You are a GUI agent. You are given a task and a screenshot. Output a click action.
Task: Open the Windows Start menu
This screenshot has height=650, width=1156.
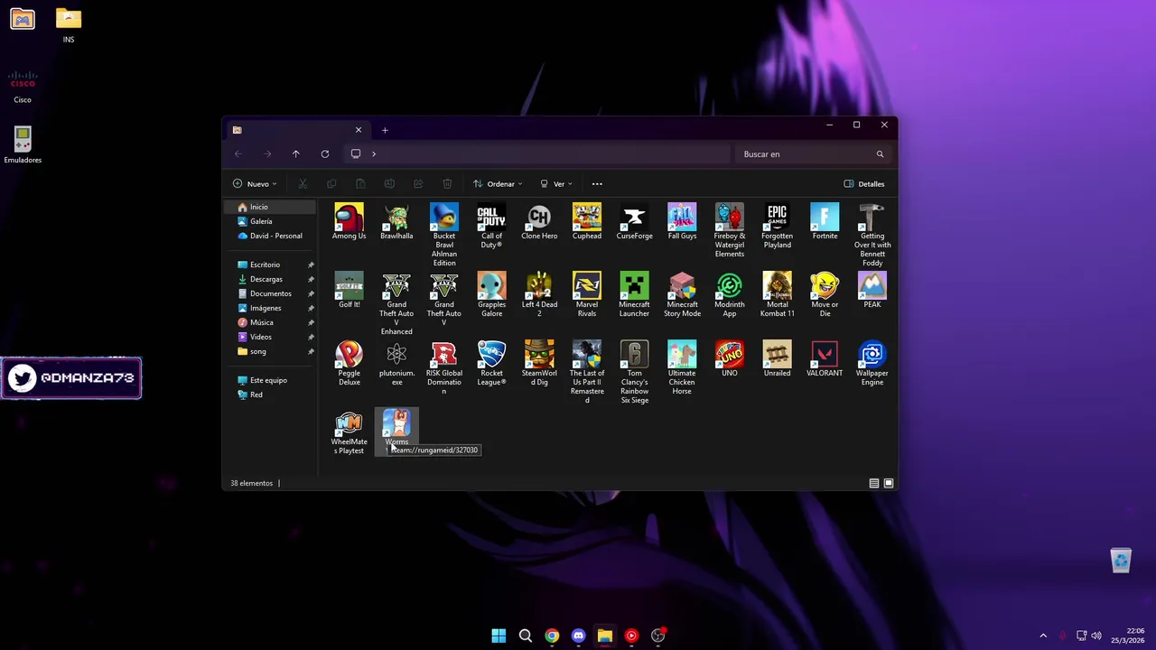(499, 636)
